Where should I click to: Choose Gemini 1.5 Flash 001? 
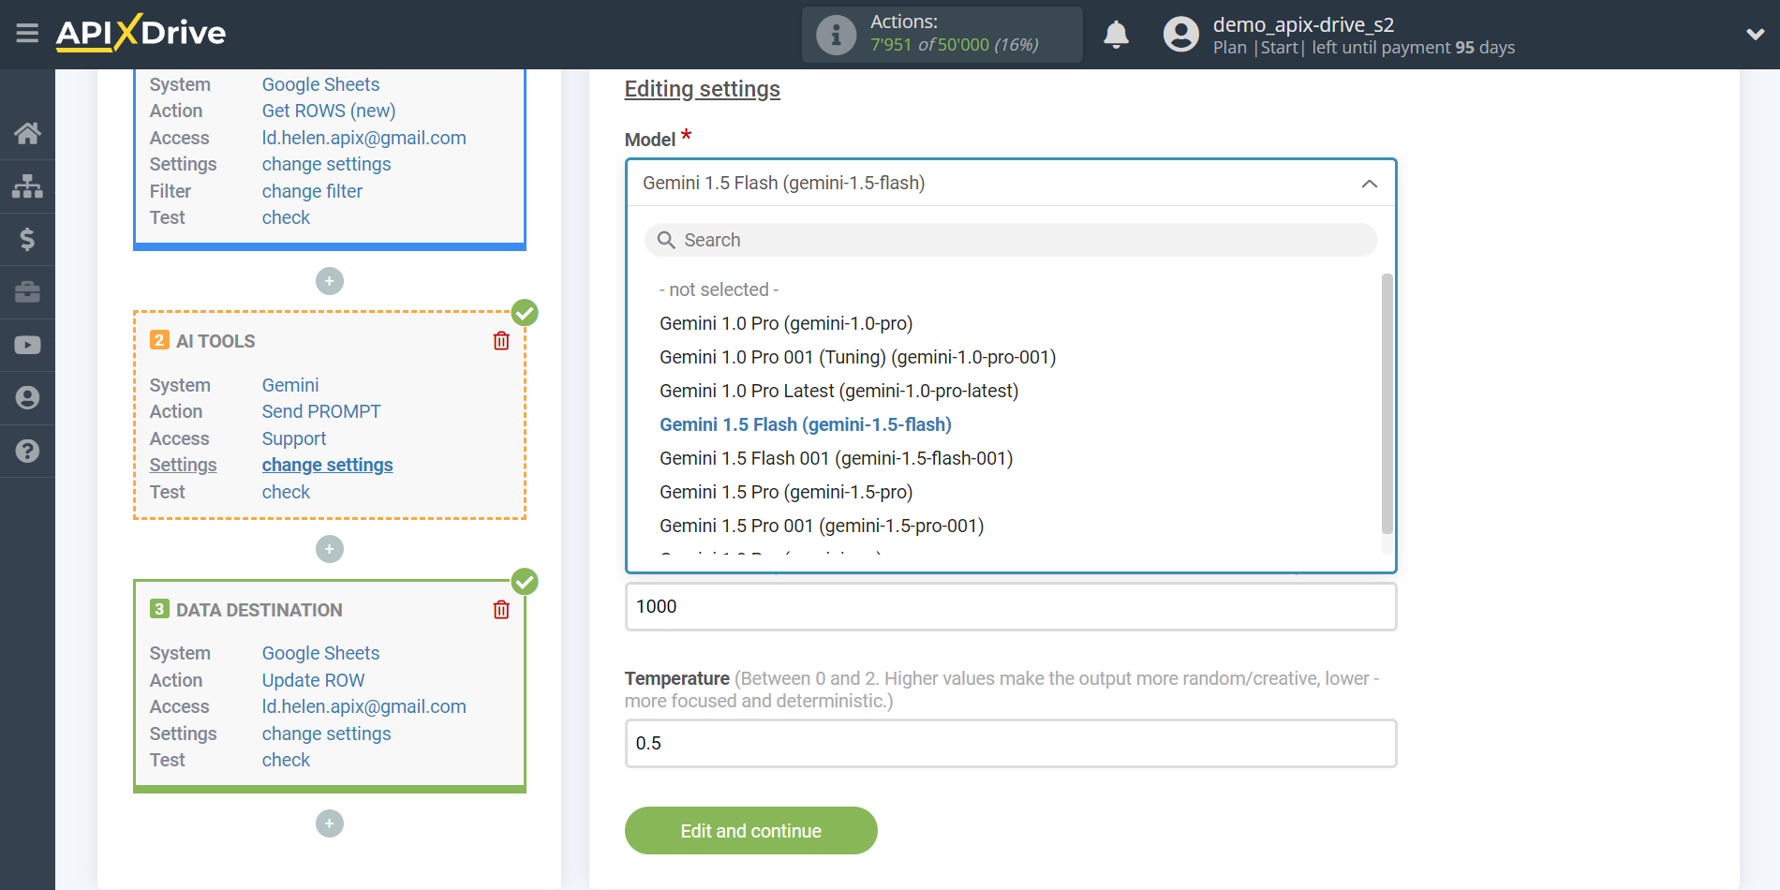pyautogui.click(x=837, y=458)
